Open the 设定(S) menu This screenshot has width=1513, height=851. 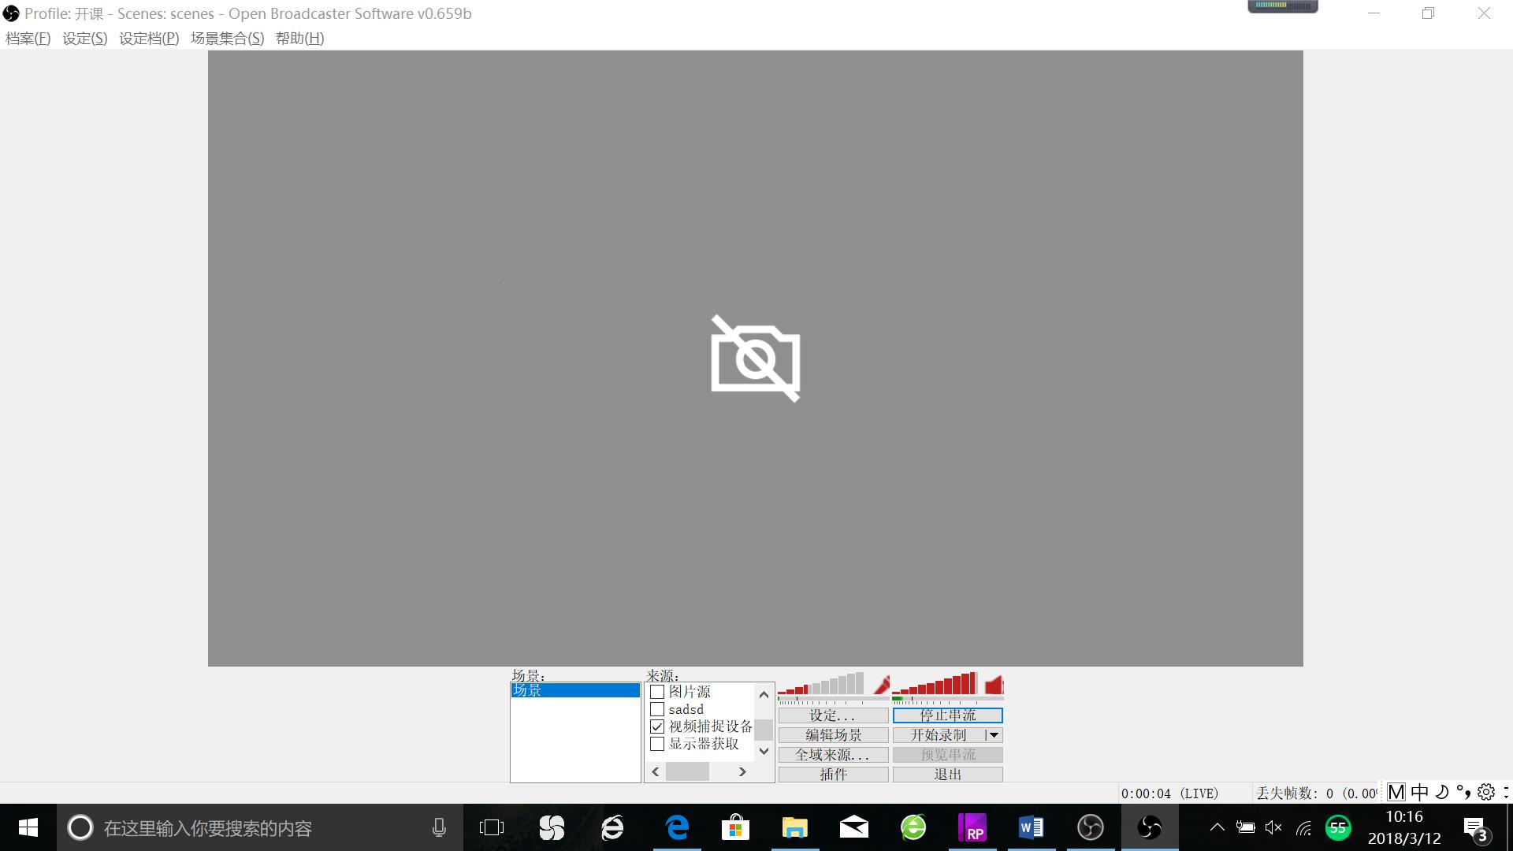[84, 39]
